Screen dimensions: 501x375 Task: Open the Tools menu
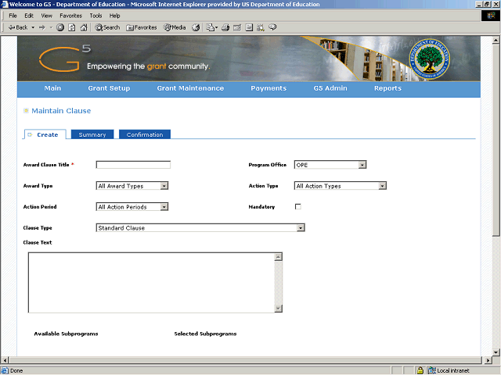tap(96, 16)
